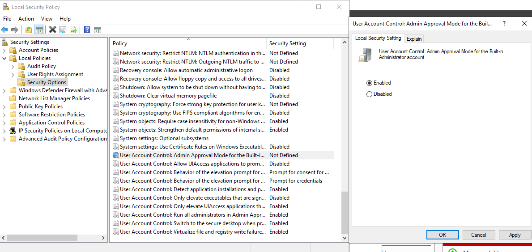Image resolution: width=532 pixels, height=252 pixels.
Task: Click Cancel in the dialog
Action: pos(479,235)
